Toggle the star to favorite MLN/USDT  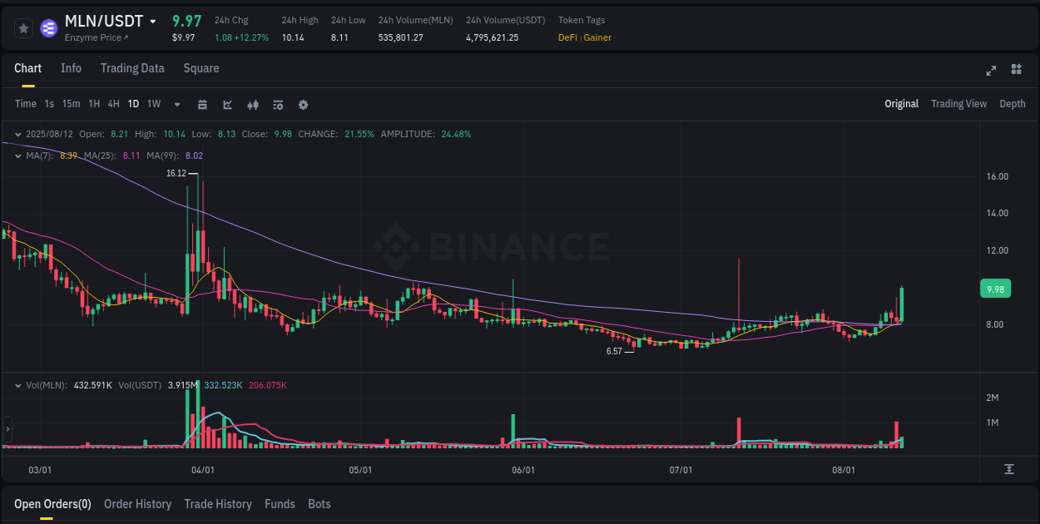pyautogui.click(x=23, y=27)
